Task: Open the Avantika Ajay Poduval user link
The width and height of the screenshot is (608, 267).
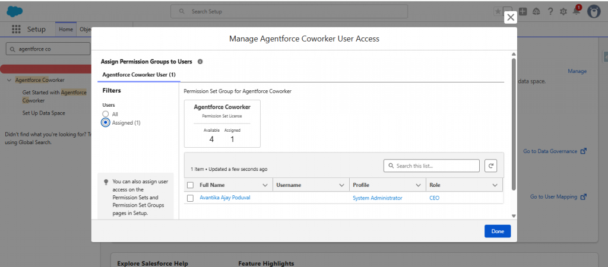Action: click(x=225, y=198)
